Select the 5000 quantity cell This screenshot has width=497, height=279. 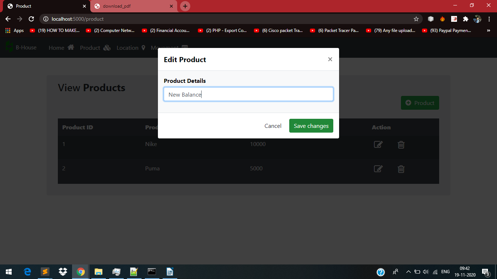(x=256, y=169)
